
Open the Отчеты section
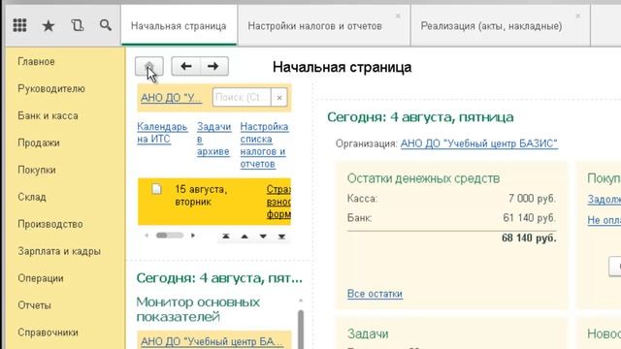point(34,305)
